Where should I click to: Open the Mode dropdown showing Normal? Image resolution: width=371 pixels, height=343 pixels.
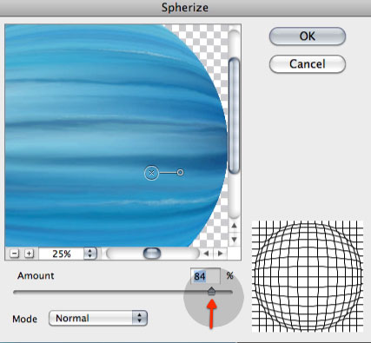(x=98, y=318)
